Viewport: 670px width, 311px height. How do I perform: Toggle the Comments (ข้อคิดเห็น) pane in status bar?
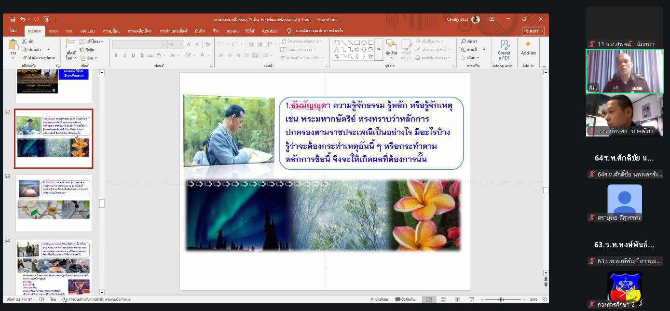tap(405, 299)
